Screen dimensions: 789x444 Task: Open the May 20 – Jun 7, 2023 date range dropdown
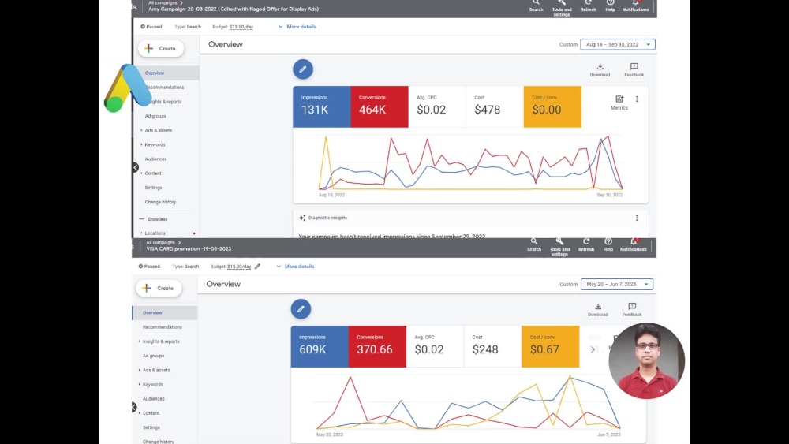point(617,284)
